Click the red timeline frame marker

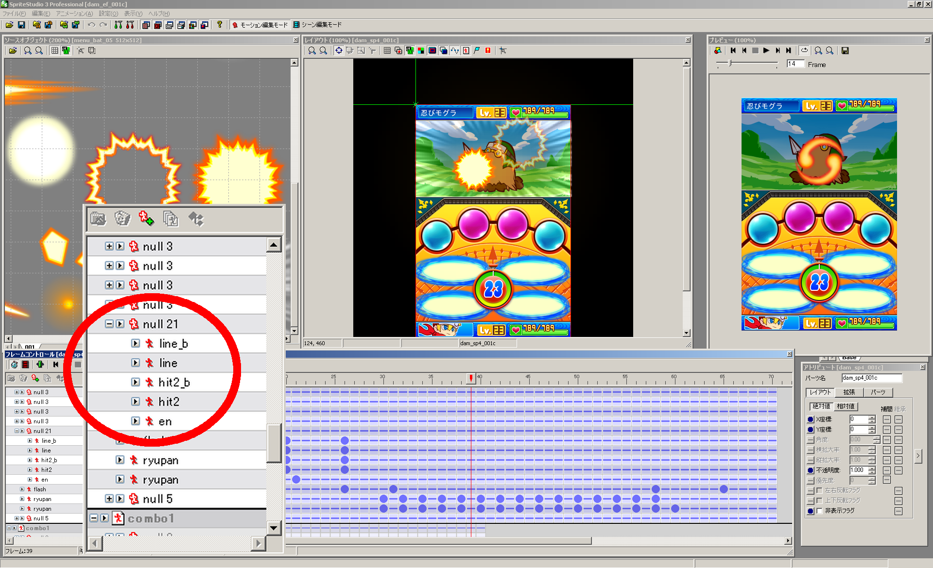click(471, 378)
